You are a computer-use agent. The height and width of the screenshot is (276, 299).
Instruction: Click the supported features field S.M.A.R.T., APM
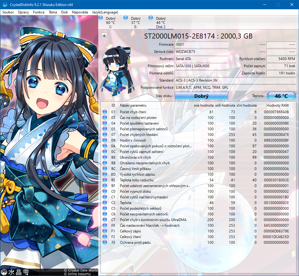click(x=235, y=88)
